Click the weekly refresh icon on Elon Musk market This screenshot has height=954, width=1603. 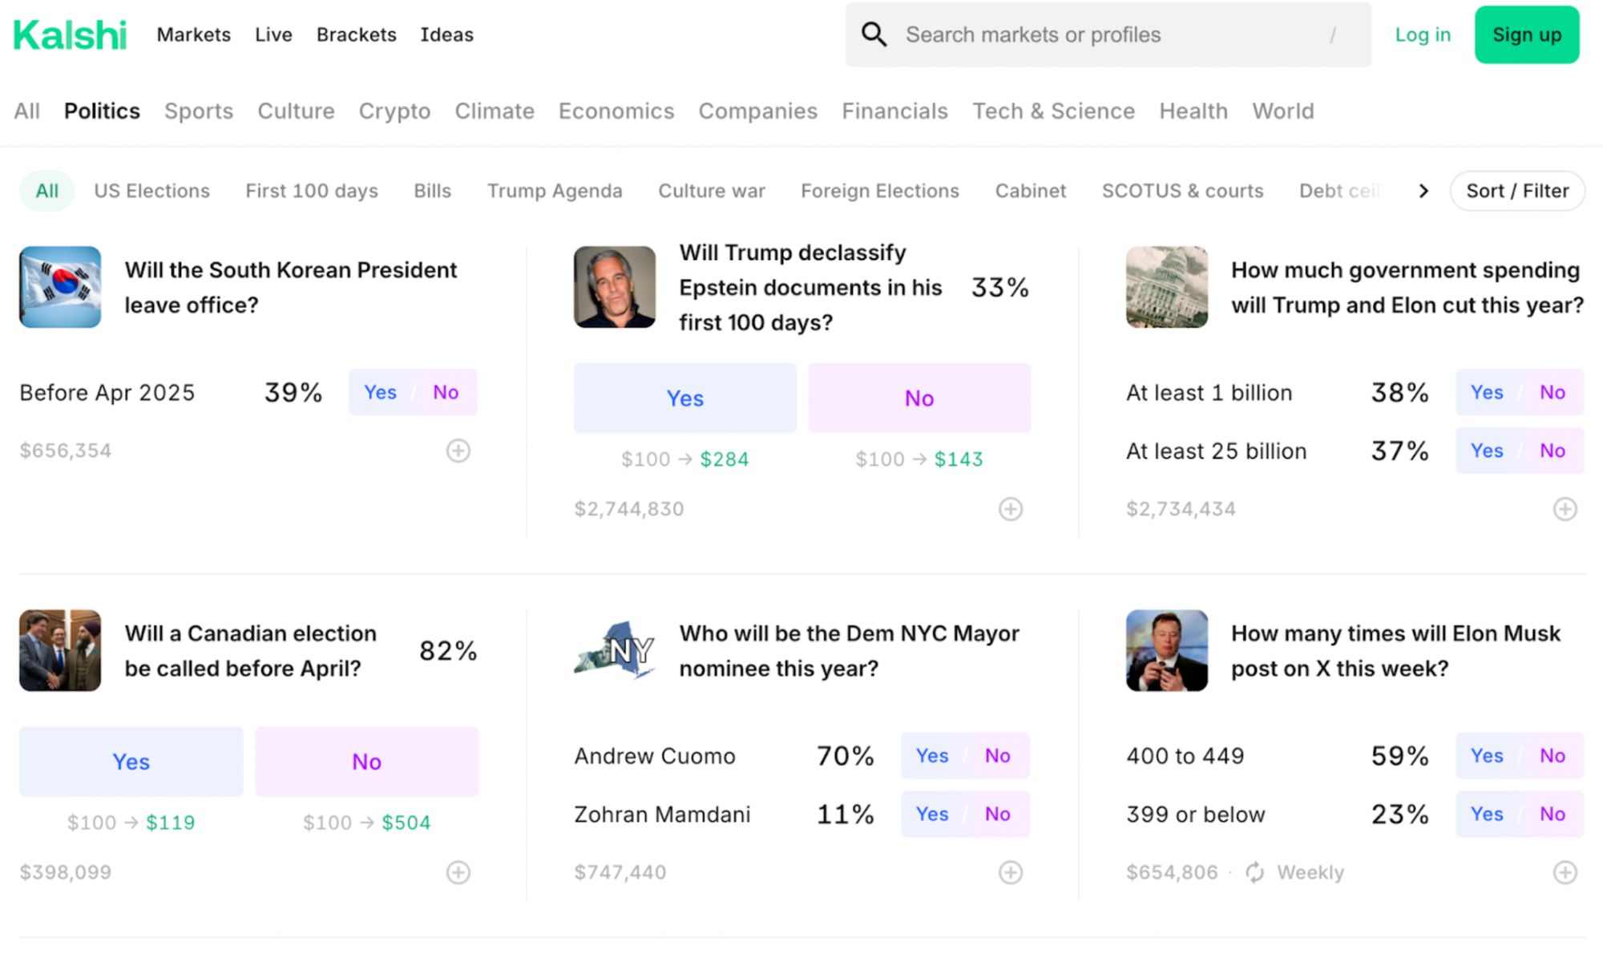tap(1254, 872)
